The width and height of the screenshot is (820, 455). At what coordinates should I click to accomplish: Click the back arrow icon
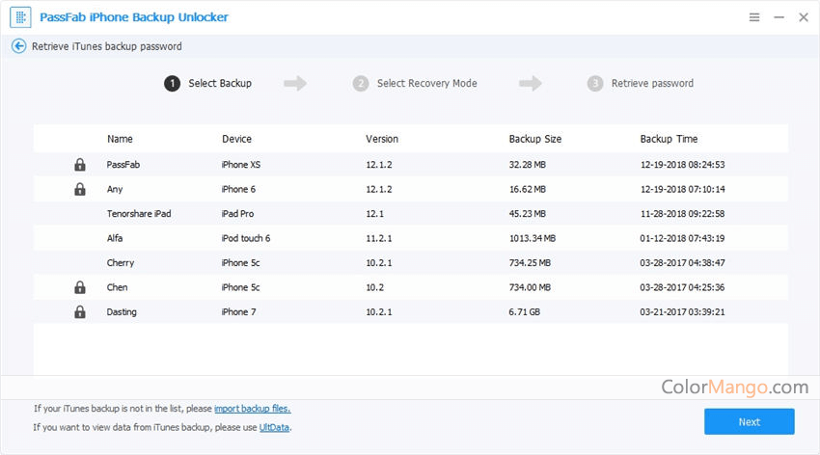pos(18,46)
